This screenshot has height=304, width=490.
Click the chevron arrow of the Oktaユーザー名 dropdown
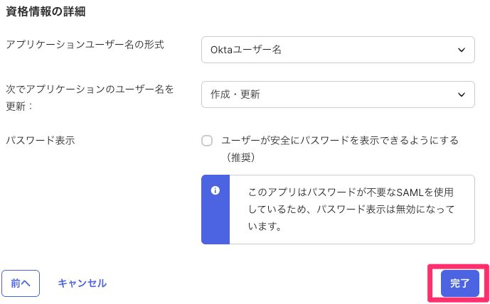[x=461, y=50]
